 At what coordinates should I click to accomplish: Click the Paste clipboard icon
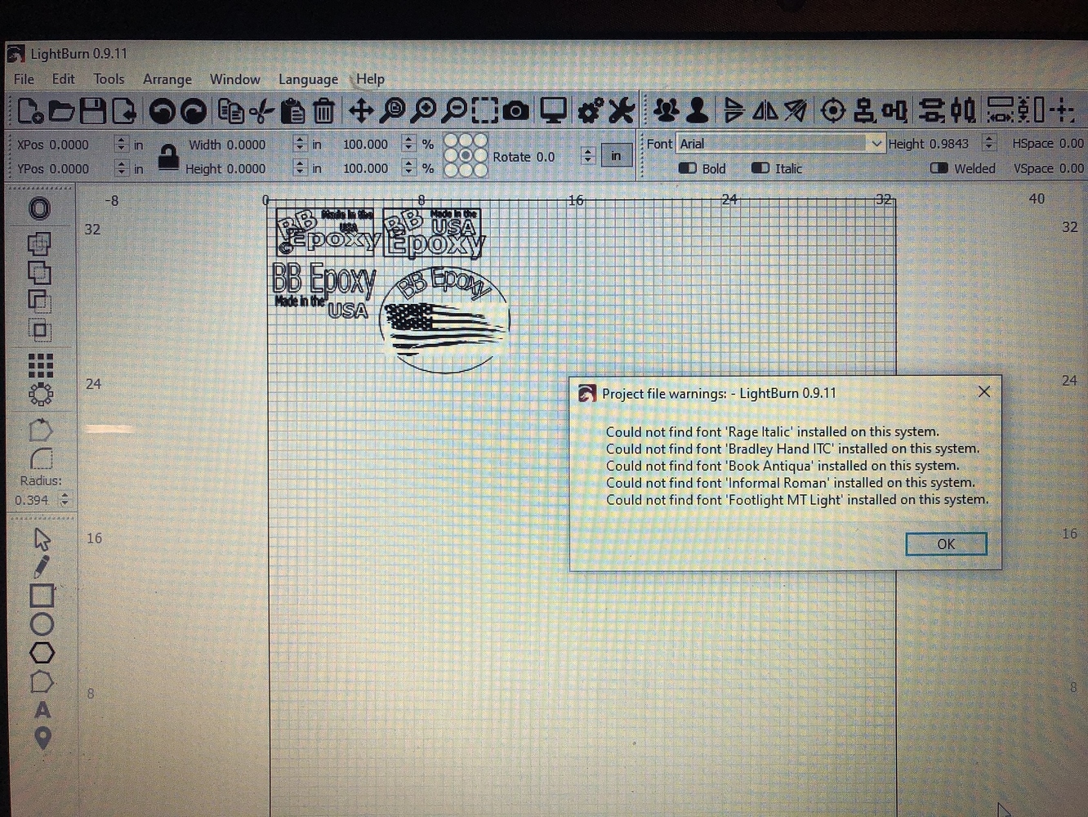(292, 110)
